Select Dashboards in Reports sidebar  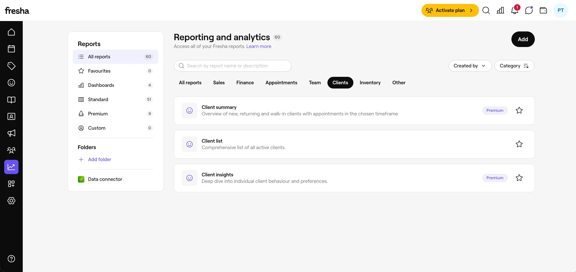click(x=116, y=85)
